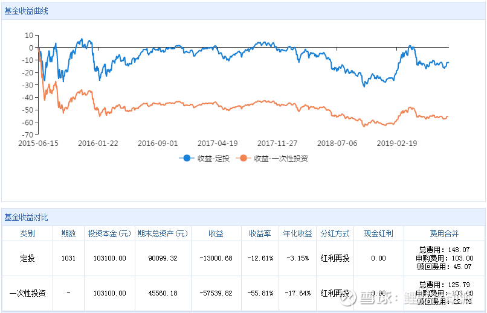This screenshot has height=313, width=487.
Task: Click the 2016-01-22 axis date label
Action: tap(98, 144)
